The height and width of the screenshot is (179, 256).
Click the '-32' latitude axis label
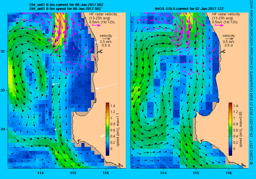(x=3, y=51)
